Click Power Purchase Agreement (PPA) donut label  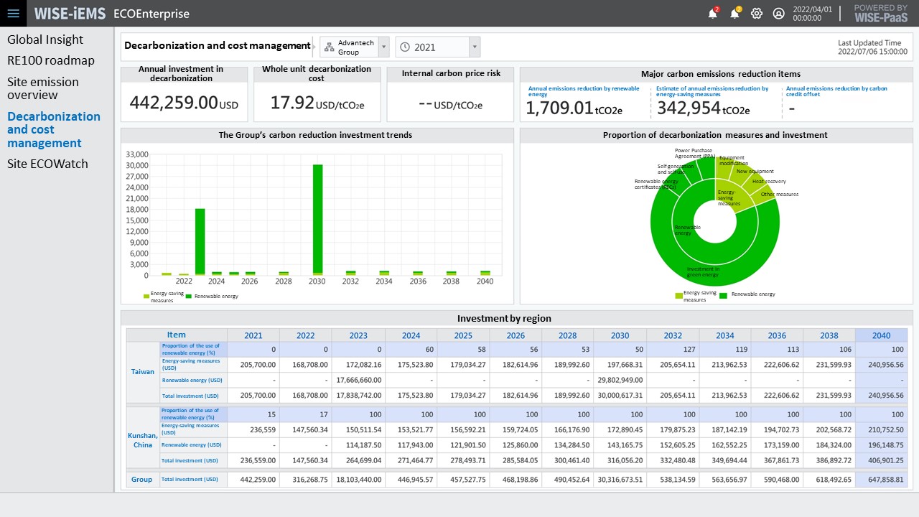coord(694,154)
